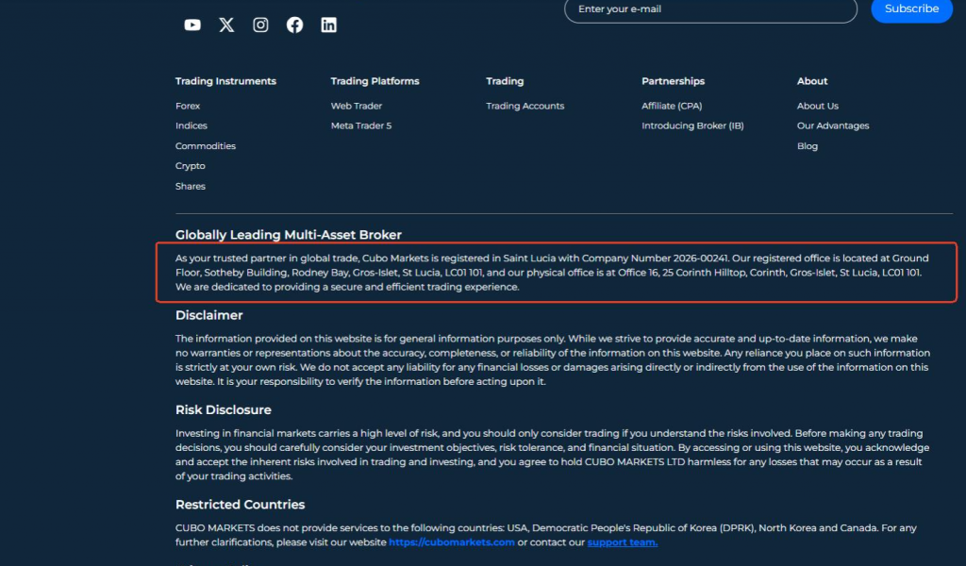Click the Risk Disclosure heading
This screenshot has width=966, height=566.
223,410
